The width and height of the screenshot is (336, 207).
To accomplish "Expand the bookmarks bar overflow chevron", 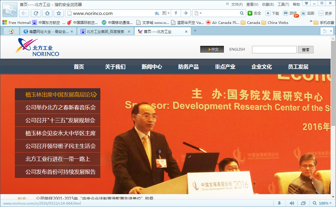I will tap(310, 22).
